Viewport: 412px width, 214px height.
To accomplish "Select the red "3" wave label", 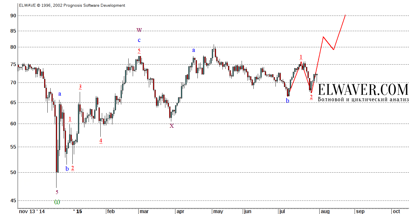I will click(x=80, y=87).
